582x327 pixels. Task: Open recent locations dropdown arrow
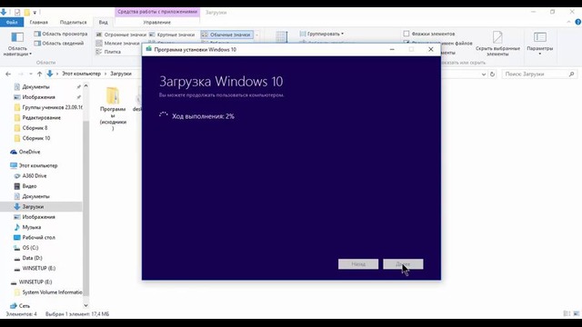pos(30,74)
